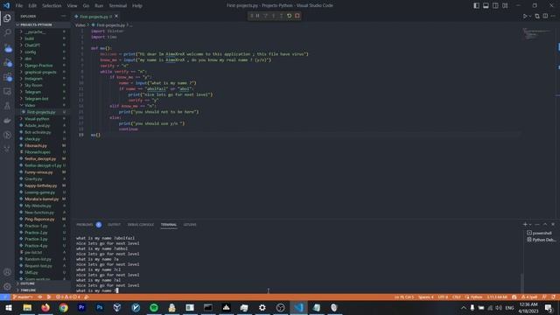
Task: Expand the graphical-projects folder
Action: coord(43,72)
